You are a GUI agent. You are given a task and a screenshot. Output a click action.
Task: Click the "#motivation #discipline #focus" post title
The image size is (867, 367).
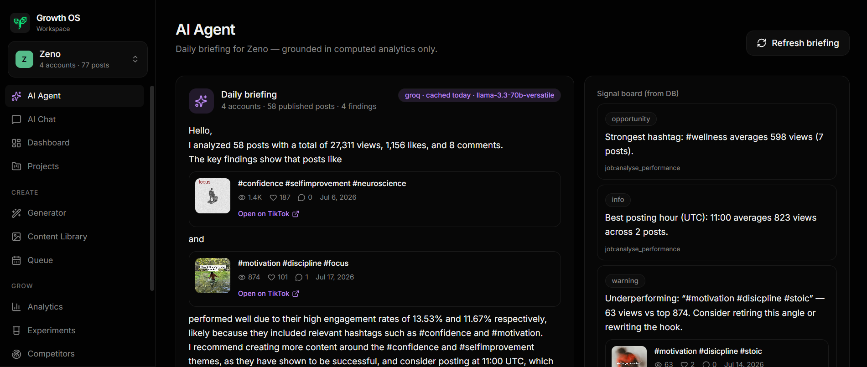pos(293,263)
